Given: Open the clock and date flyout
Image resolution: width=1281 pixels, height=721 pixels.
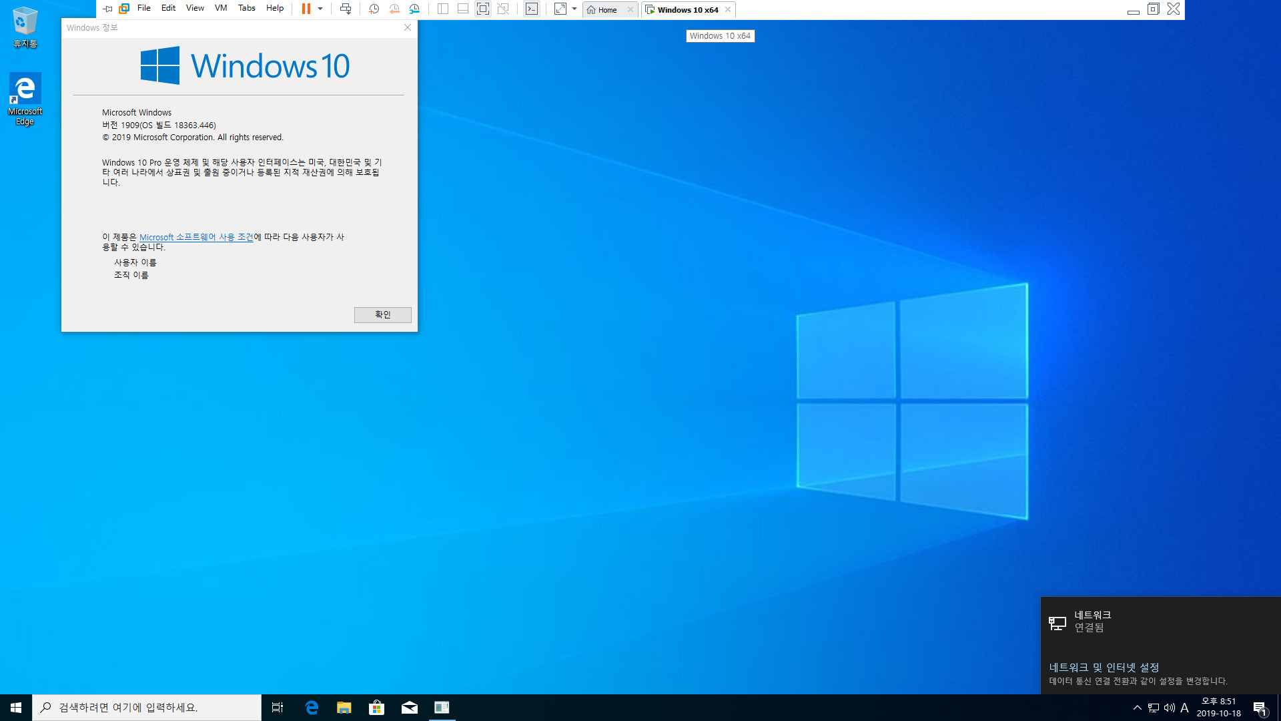Looking at the screenshot, I should tap(1218, 708).
